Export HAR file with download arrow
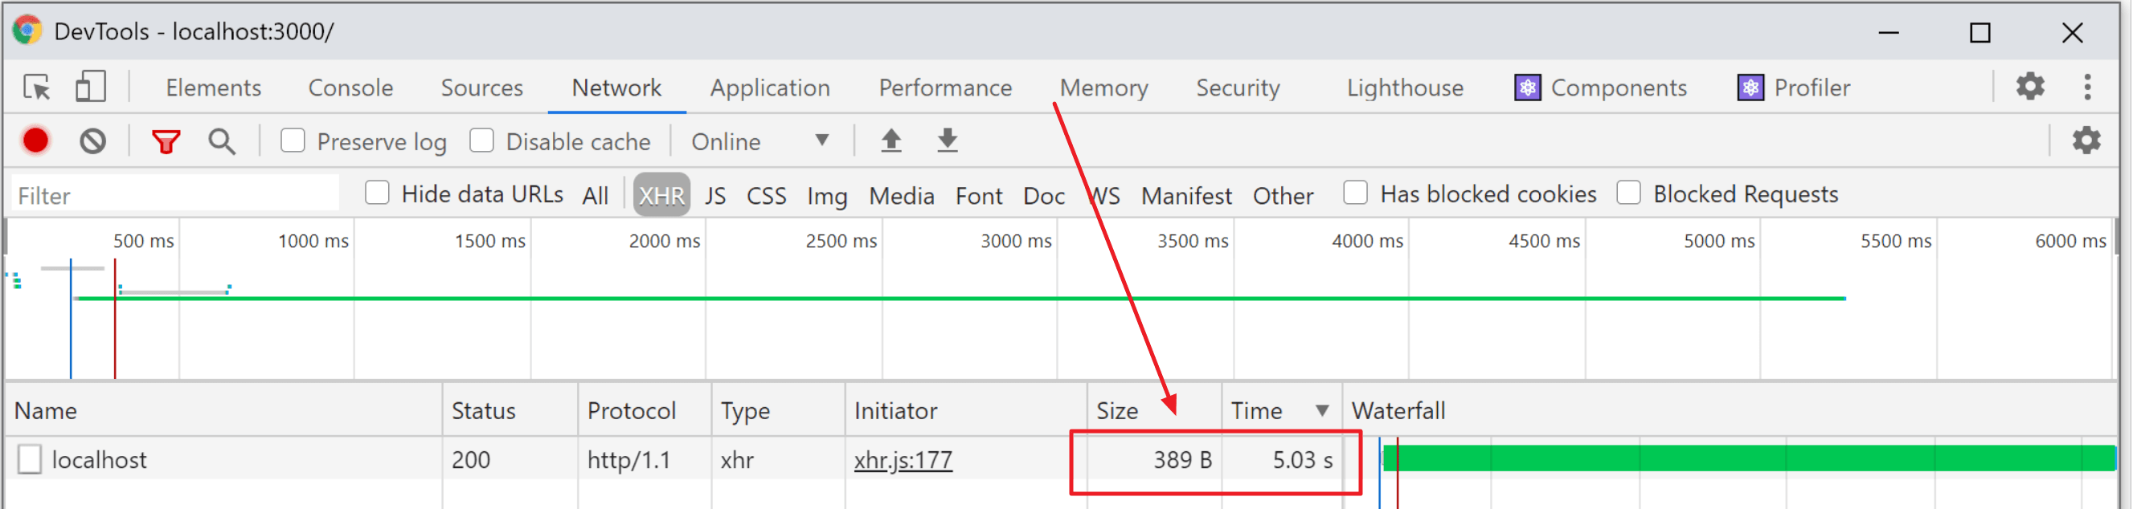Image resolution: width=2137 pixels, height=509 pixels. coord(948,141)
